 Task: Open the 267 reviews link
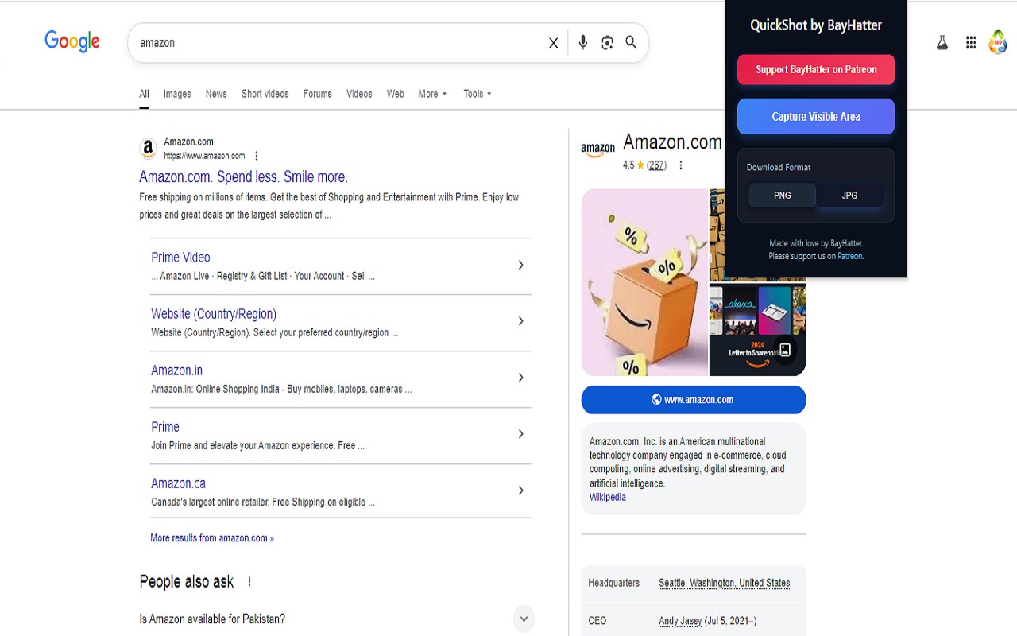click(x=656, y=165)
